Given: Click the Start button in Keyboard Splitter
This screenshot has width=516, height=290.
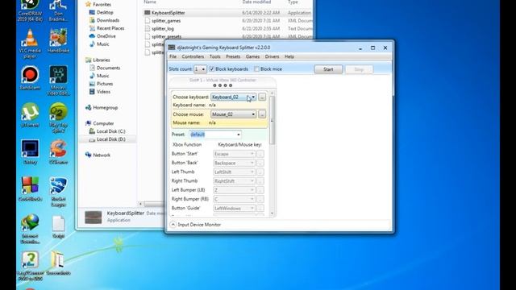Looking at the screenshot, I should tap(328, 69).
